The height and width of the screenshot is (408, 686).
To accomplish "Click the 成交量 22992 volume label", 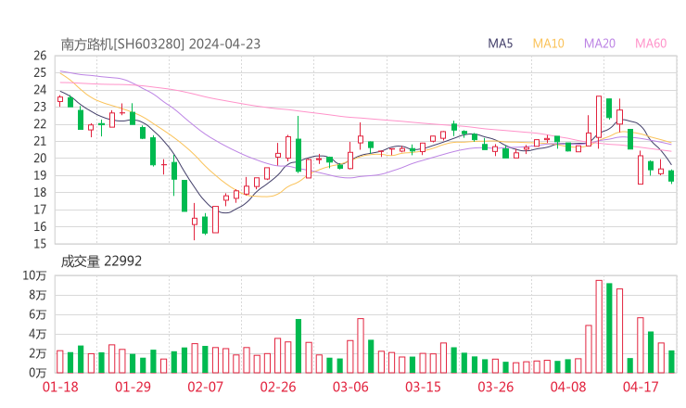I will [101, 261].
